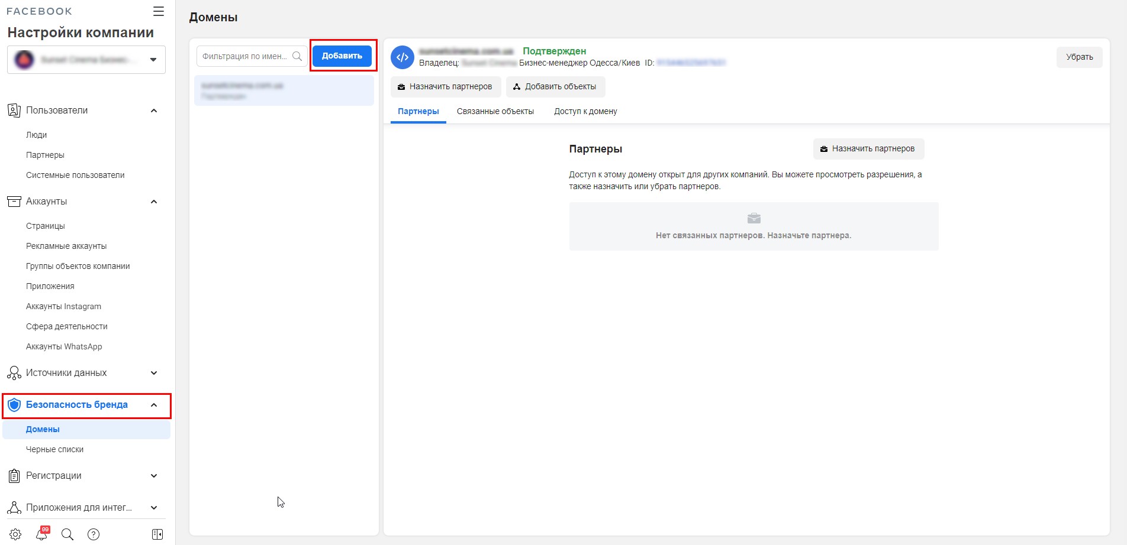
Task: Switch to Доступ к домену tab
Action: point(585,111)
